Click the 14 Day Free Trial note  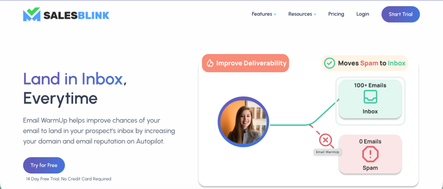(x=69, y=179)
